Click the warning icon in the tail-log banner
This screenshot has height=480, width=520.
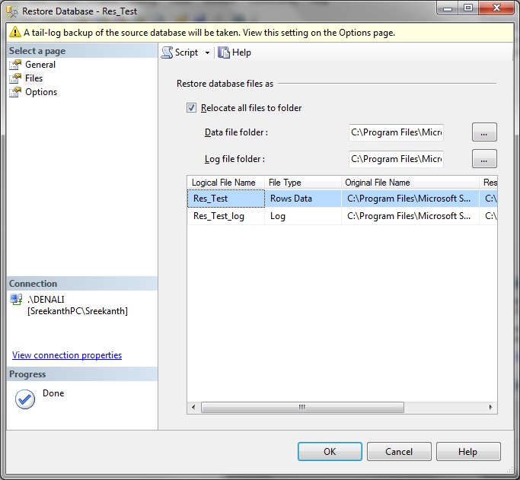pyautogui.click(x=14, y=33)
